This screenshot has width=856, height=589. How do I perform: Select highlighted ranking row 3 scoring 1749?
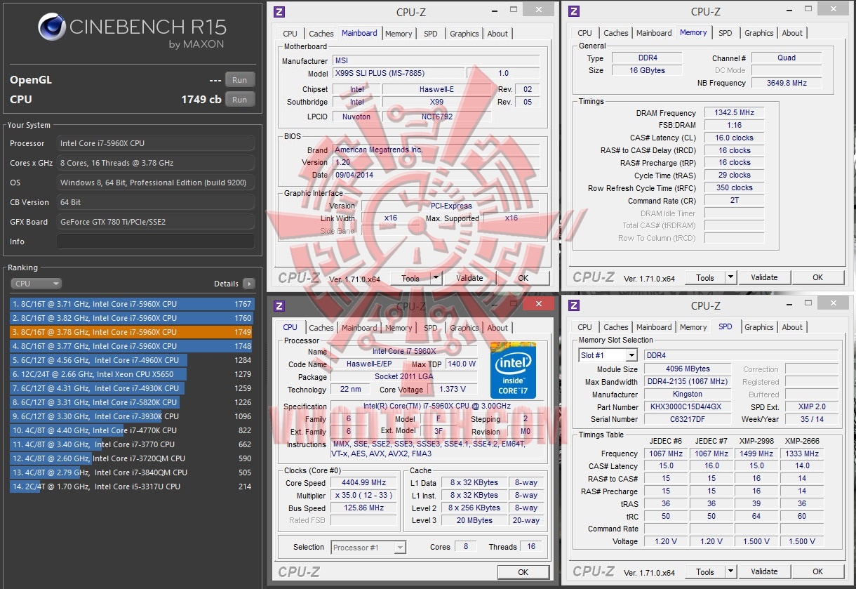point(131,332)
